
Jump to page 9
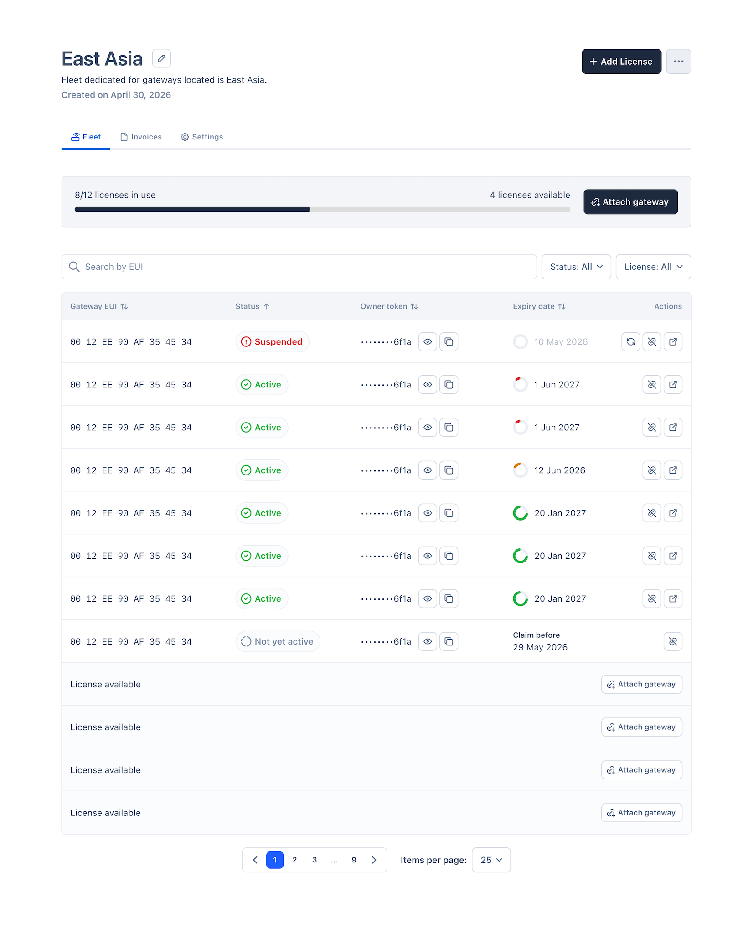(x=354, y=860)
